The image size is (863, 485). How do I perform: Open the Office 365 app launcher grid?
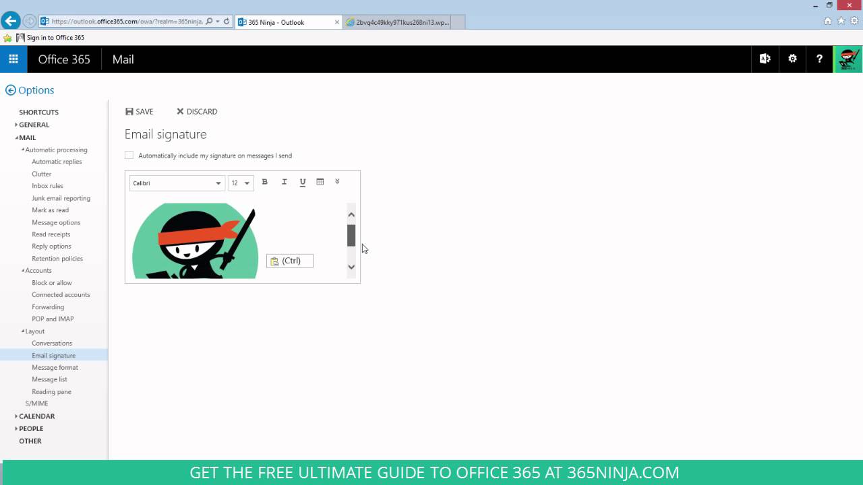click(13, 59)
